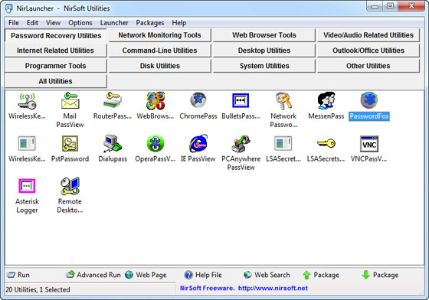Switch to Internet Related Utilities tab
The image size is (429, 300).
point(55,51)
